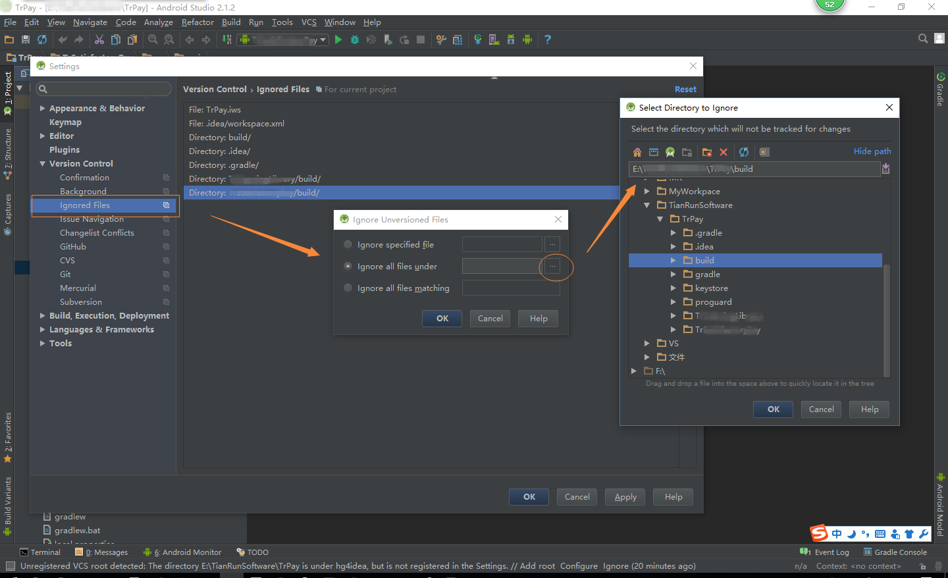Click the Stop square icon in toolbar

421,39
